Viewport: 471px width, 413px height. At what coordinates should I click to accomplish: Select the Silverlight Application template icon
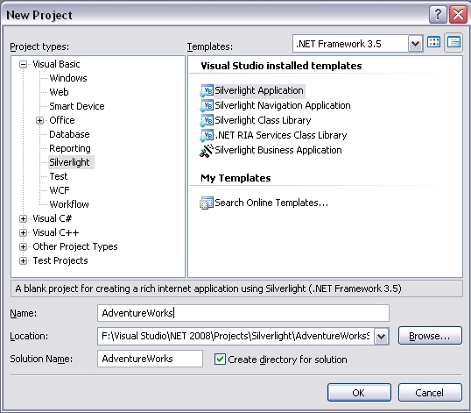207,91
